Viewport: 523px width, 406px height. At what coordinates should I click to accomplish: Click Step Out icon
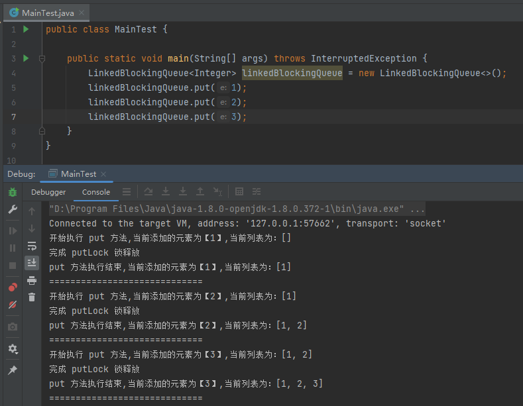(200, 191)
